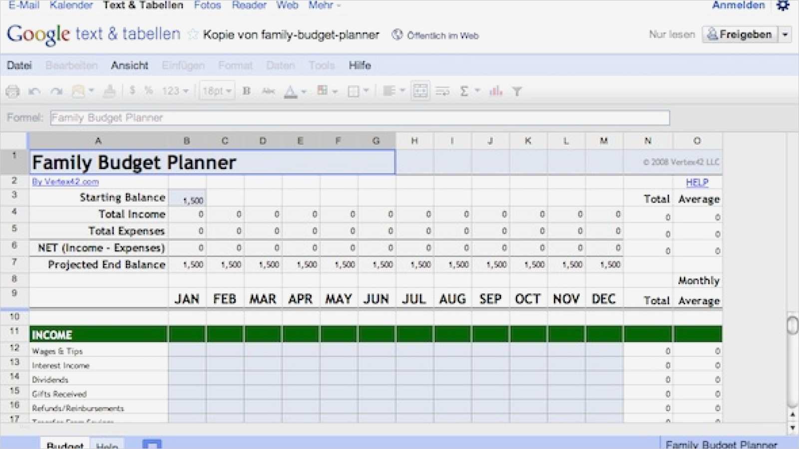The width and height of the screenshot is (799, 449).
Task: Click the Wages & Tips row label
Action: coord(57,351)
